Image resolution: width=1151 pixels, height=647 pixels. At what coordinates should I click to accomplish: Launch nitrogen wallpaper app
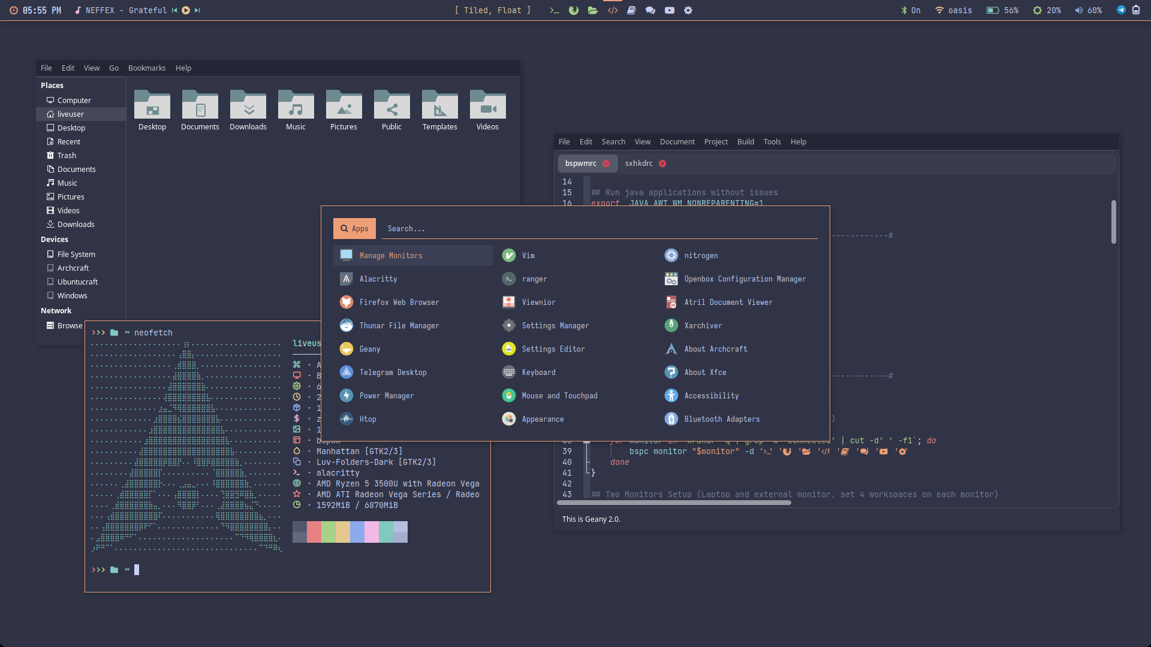pyautogui.click(x=700, y=256)
